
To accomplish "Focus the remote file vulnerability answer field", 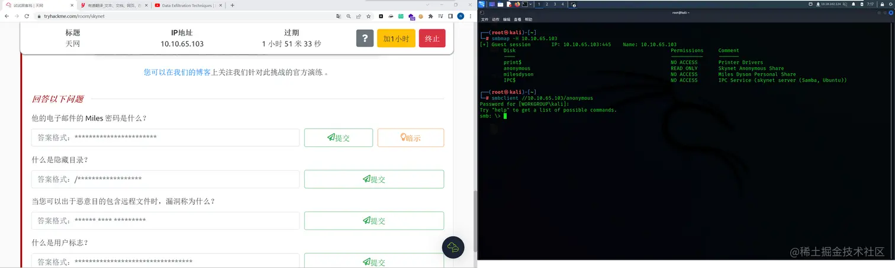I will click(x=165, y=221).
